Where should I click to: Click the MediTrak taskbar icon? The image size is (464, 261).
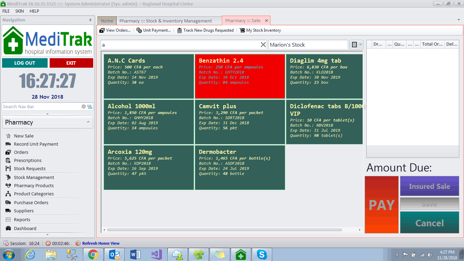(x=241, y=254)
